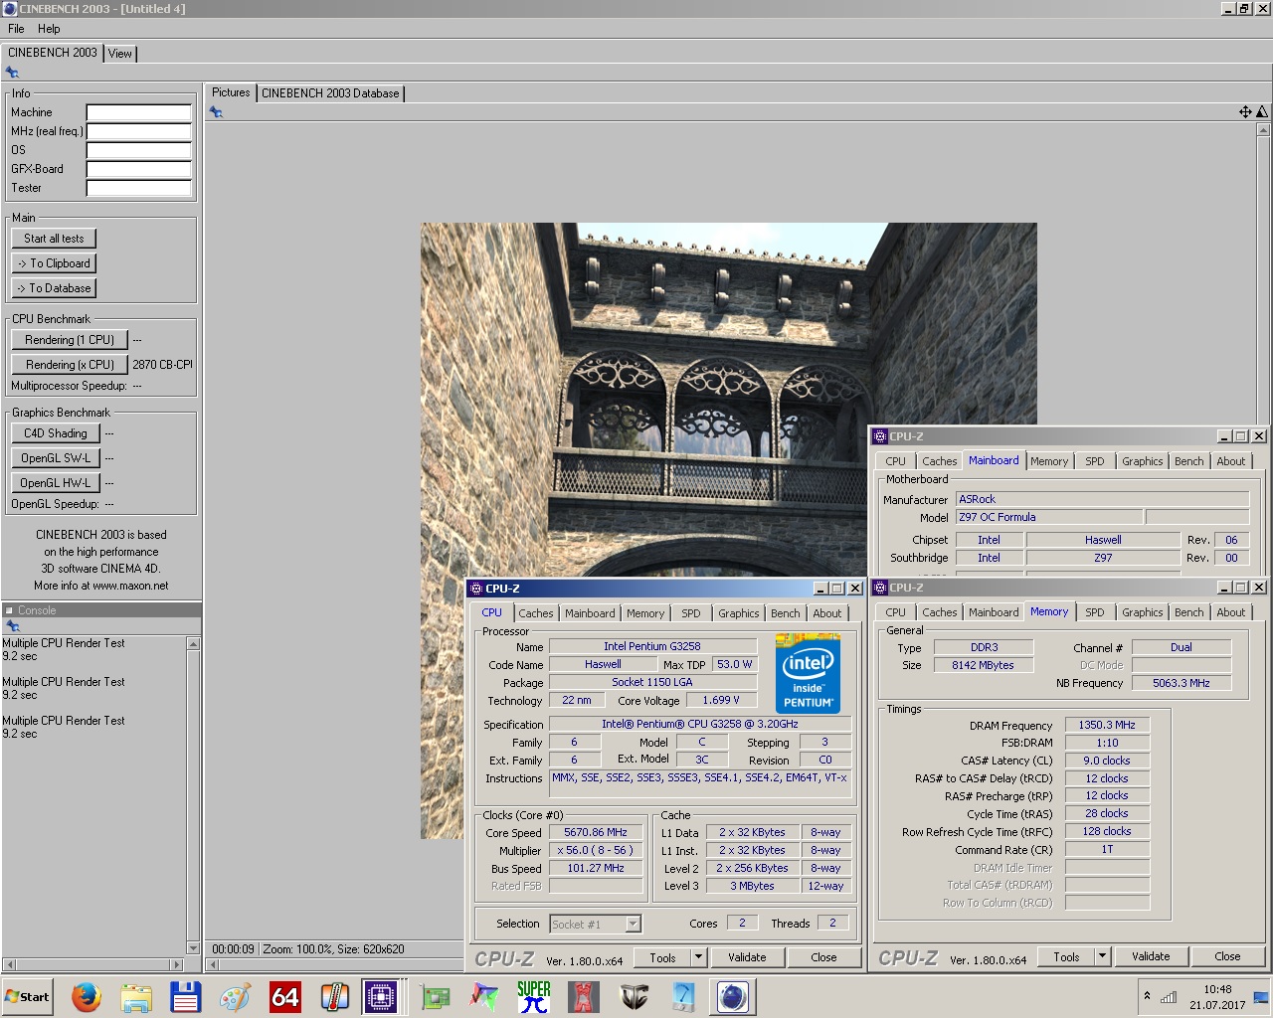Click the Intel Pentium logo in CPU-Z
This screenshot has height=1018, width=1273.
808,673
